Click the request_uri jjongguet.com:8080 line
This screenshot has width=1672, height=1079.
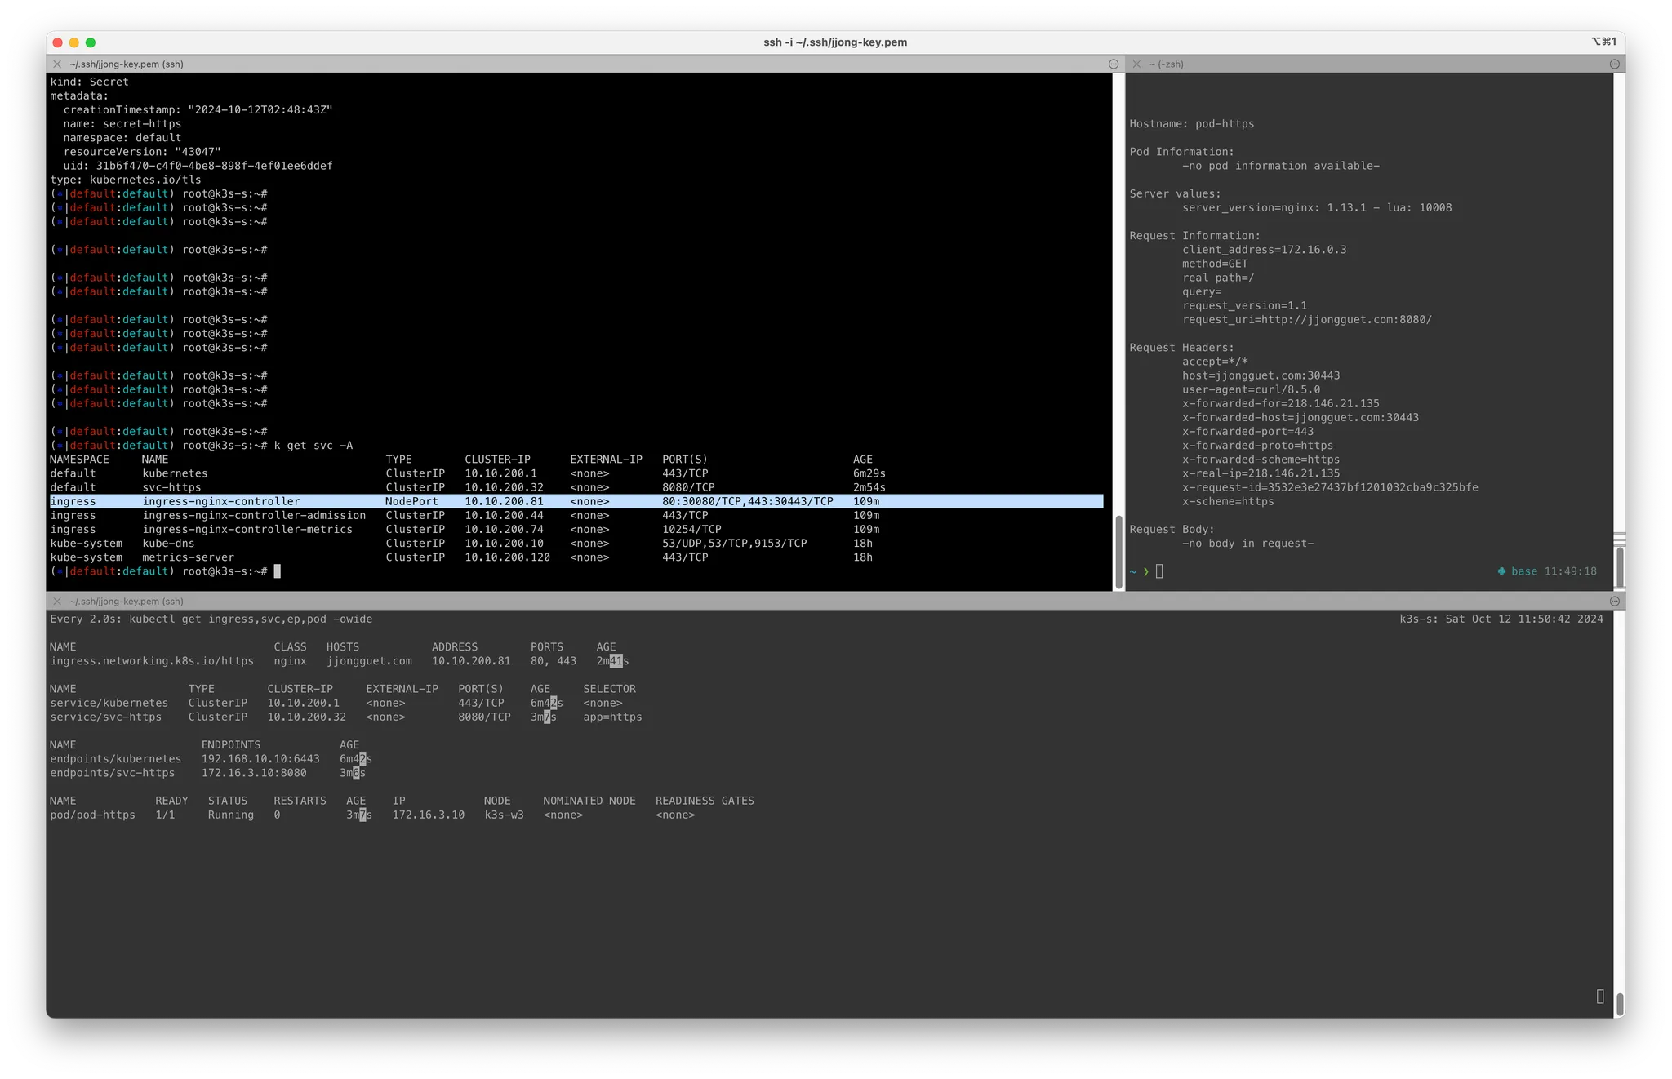click(x=1307, y=319)
